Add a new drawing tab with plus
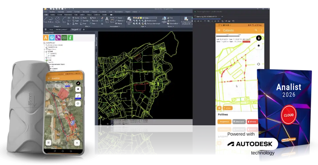 click(x=83, y=29)
